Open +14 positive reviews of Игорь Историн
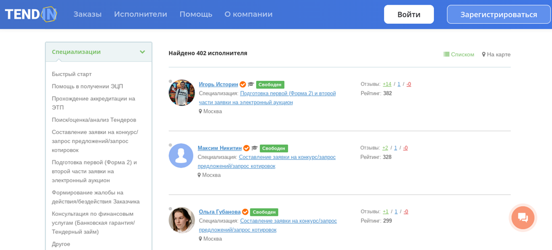This screenshot has height=250, width=552. click(x=387, y=84)
